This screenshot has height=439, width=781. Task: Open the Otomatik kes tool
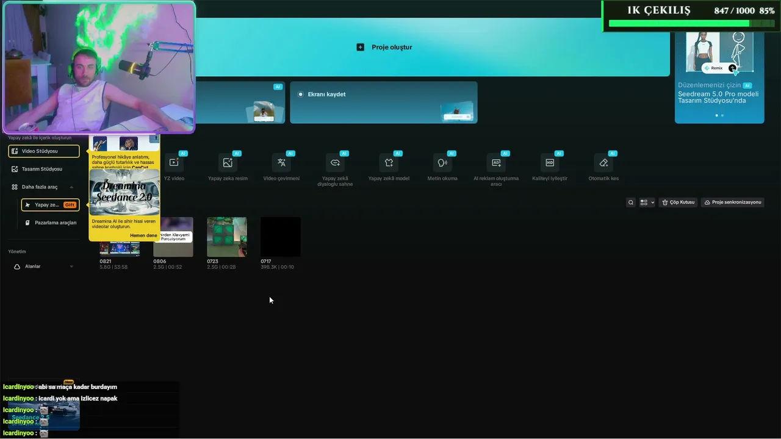click(x=603, y=163)
